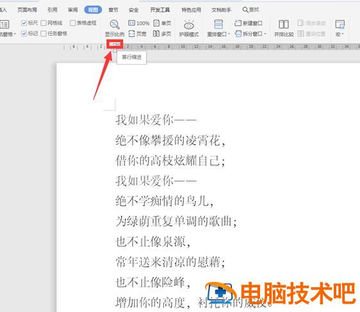360x312 pixels.
Task: Click the magnifier 查找 search icon
Action: pyautogui.click(x=245, y=10)
